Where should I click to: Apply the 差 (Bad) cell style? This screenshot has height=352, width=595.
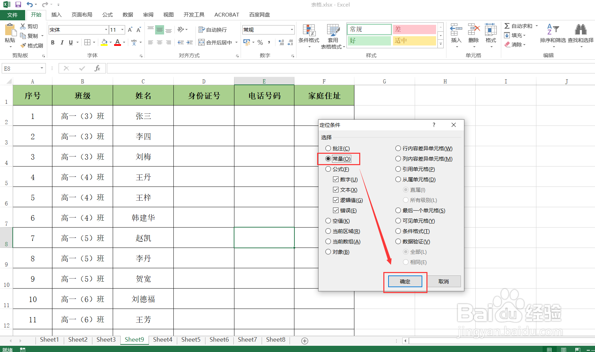point(415,29)
